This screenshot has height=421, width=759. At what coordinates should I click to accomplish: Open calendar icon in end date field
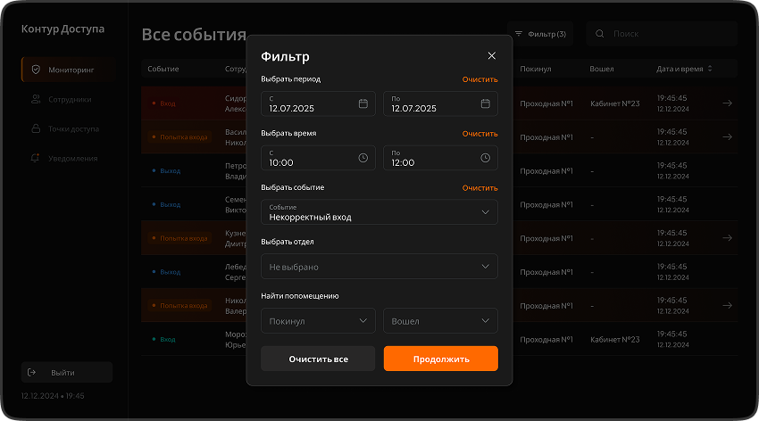point(485,103)
